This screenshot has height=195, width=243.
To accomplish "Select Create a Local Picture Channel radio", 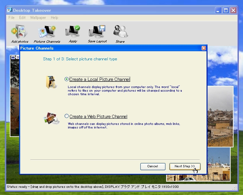I will coord(66,79).
